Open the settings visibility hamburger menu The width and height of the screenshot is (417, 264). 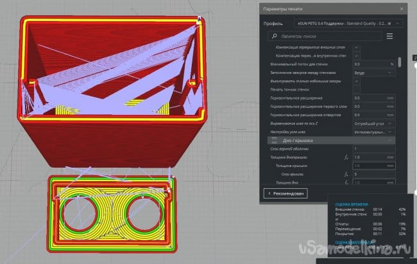pos(389,37)
